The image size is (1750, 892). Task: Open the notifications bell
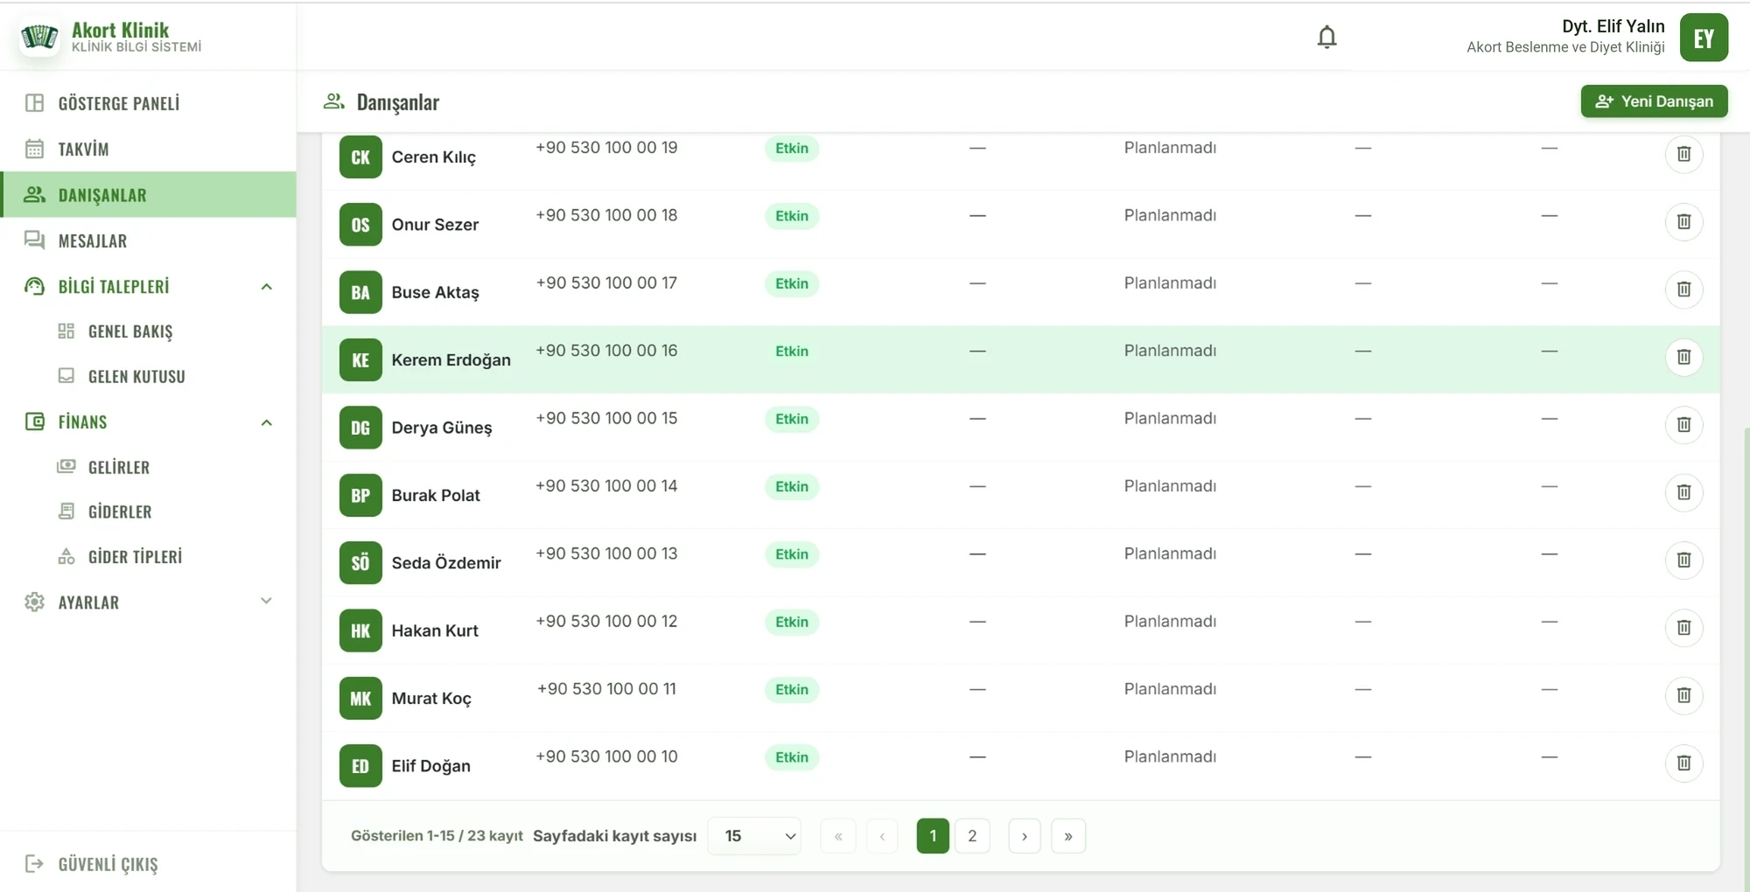[1326, 37]
